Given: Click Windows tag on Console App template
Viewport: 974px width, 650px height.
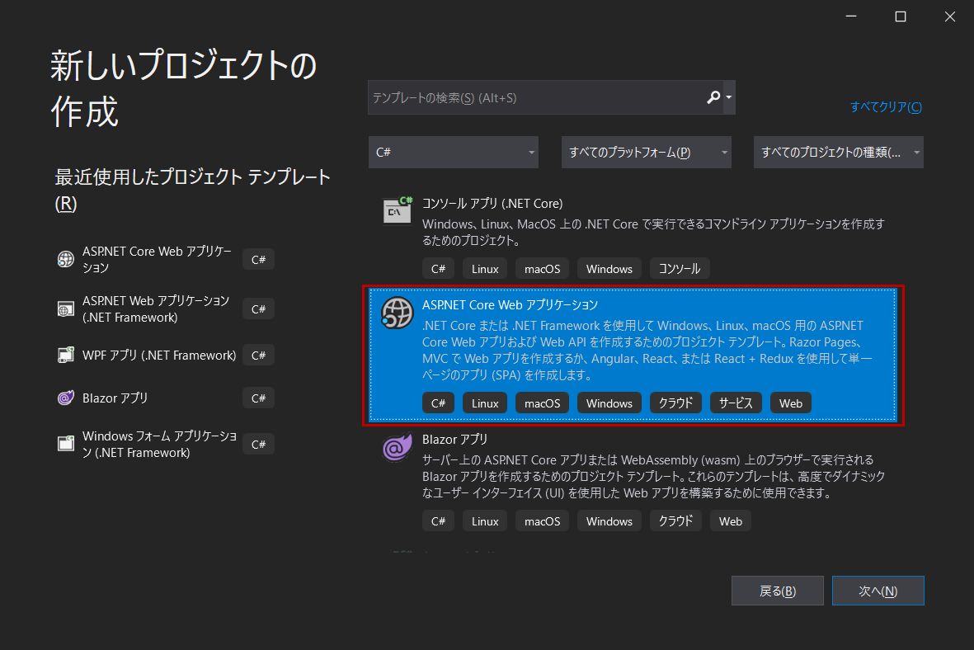Looking at the screenshot, I should coord(609,268).
